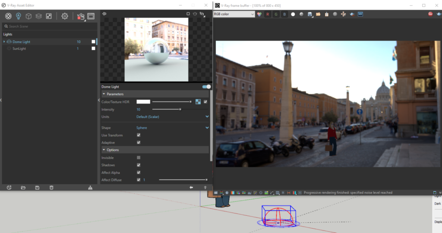Viewport: 442px width, 233px height.
Task: Open the HDR texture slot checker button
Action: [x=198, y=102]
